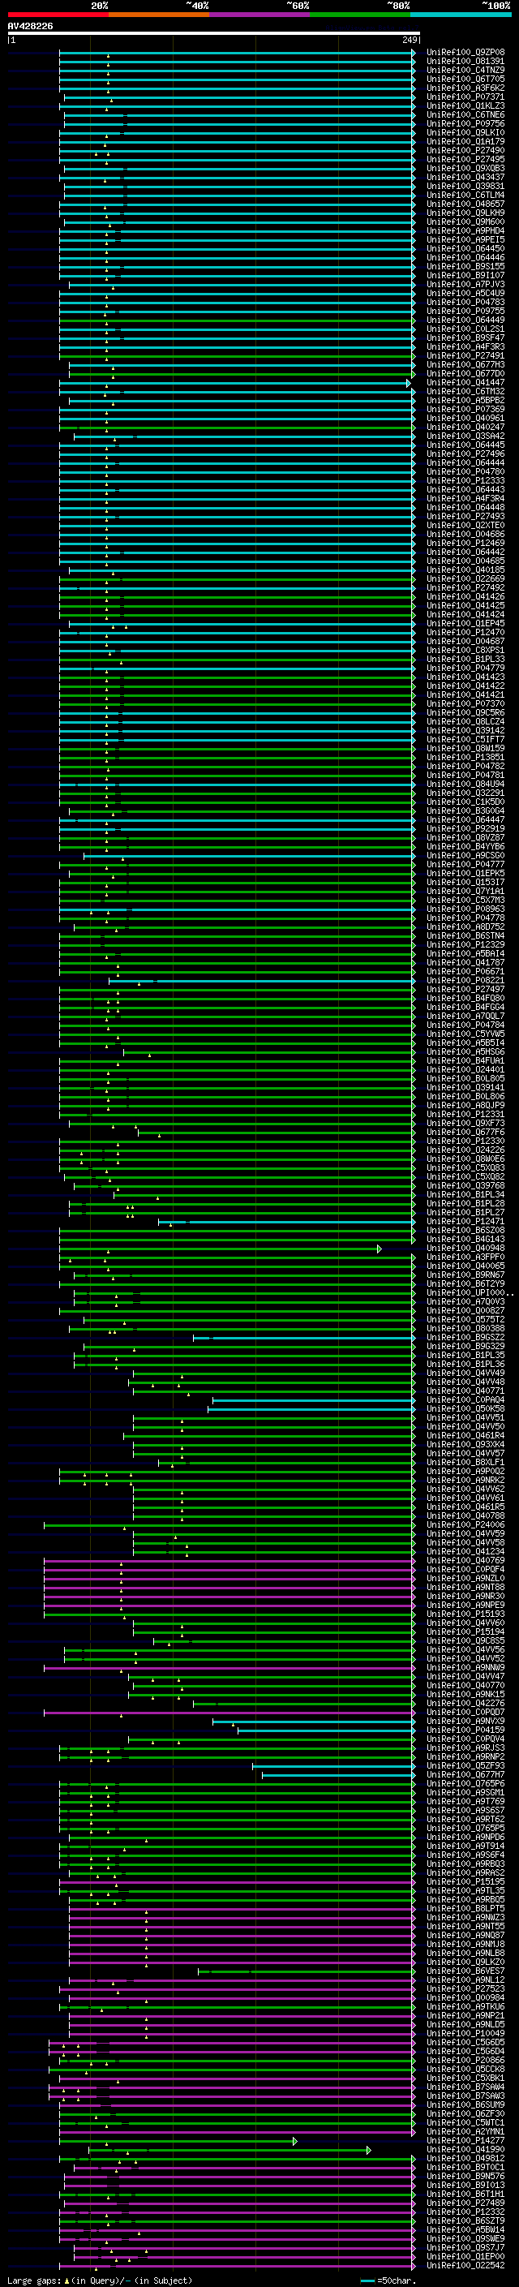519x2287 pixels.
Task: Select hit label UniRef100_A9SGM1
Action: point(465,1792)
